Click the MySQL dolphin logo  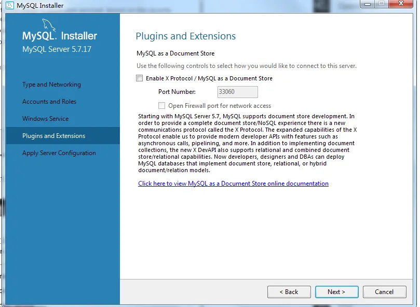[x=49, y=25]
